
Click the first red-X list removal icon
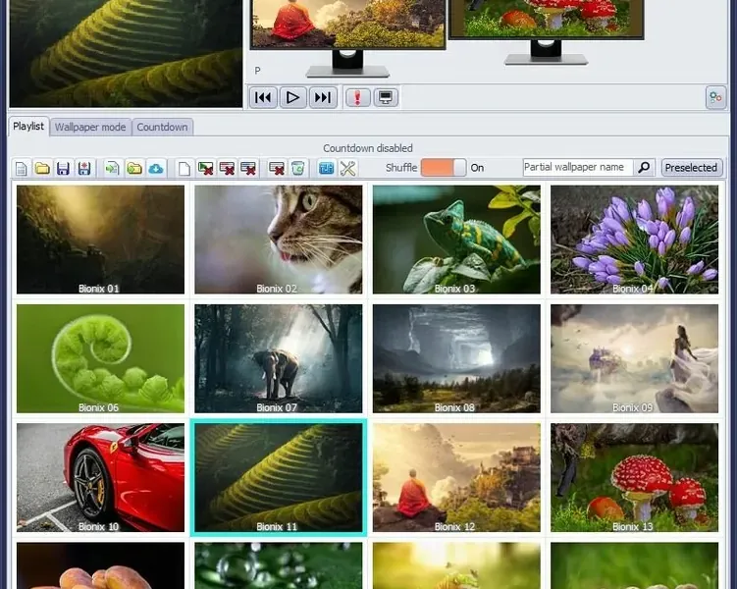pyautogui.click(x=227, y=168)
